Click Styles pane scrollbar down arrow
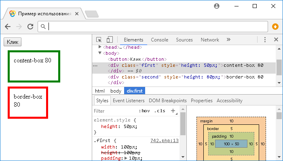Image resolution: width=283 pixels, height=161 pixels. point(183,157)
